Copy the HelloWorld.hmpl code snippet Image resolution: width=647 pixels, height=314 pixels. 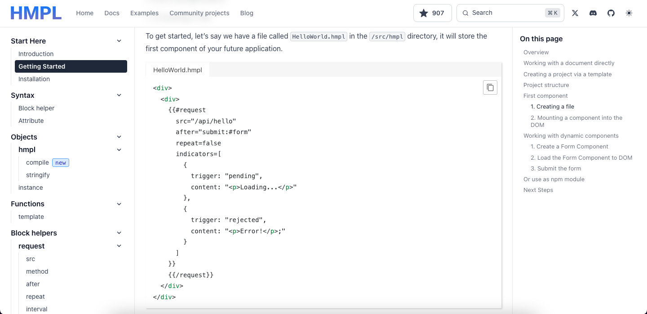(x=490, y=87)
